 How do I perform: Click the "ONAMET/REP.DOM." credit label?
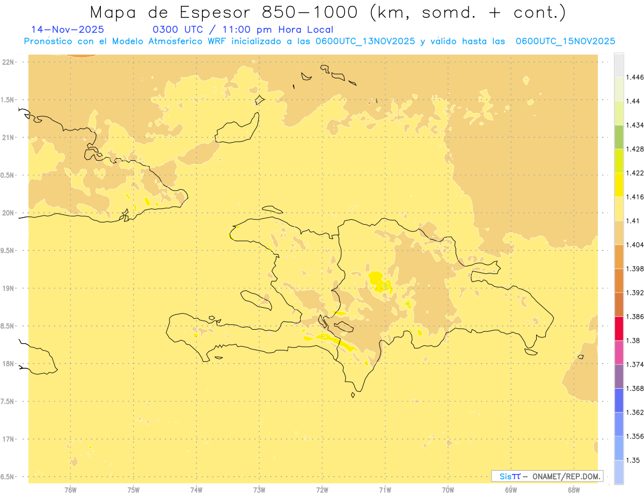(x=567, y=476)
